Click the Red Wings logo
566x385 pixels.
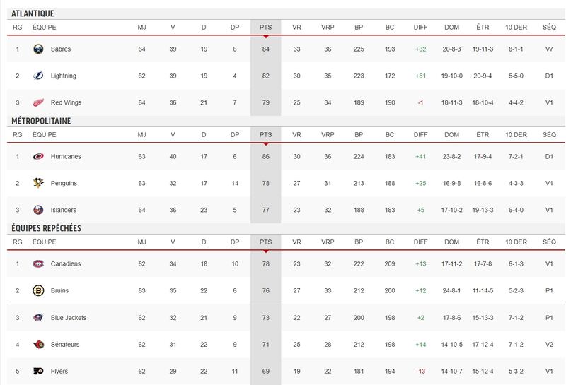[x=38, y=103]
